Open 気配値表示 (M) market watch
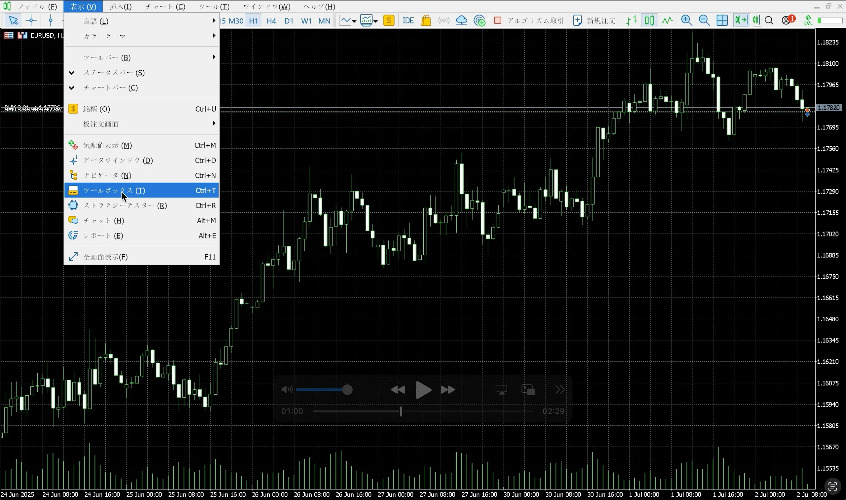This screenshot has height=500, width=846. point(141,146)
